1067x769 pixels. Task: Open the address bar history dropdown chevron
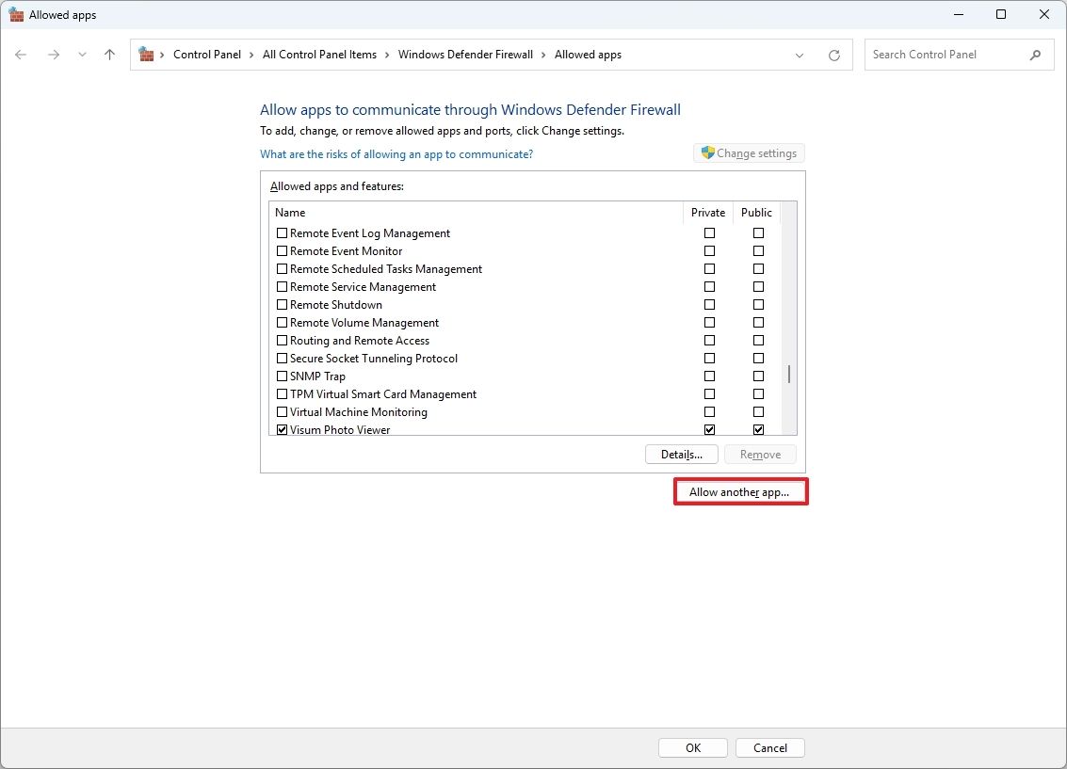pos(800,55)
